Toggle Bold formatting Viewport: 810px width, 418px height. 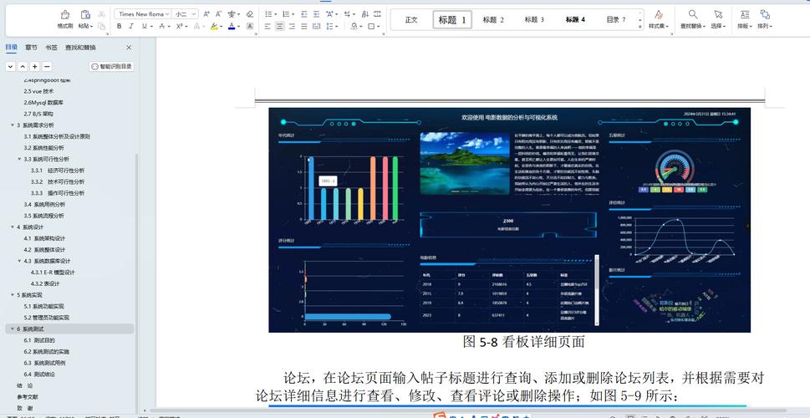(120, 26)
